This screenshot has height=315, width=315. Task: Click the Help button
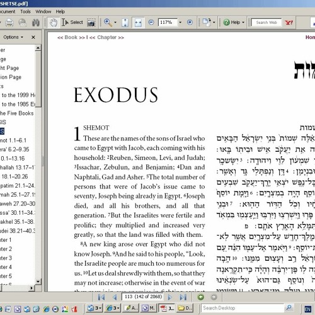pyautogui.click(x=232, y=22)
